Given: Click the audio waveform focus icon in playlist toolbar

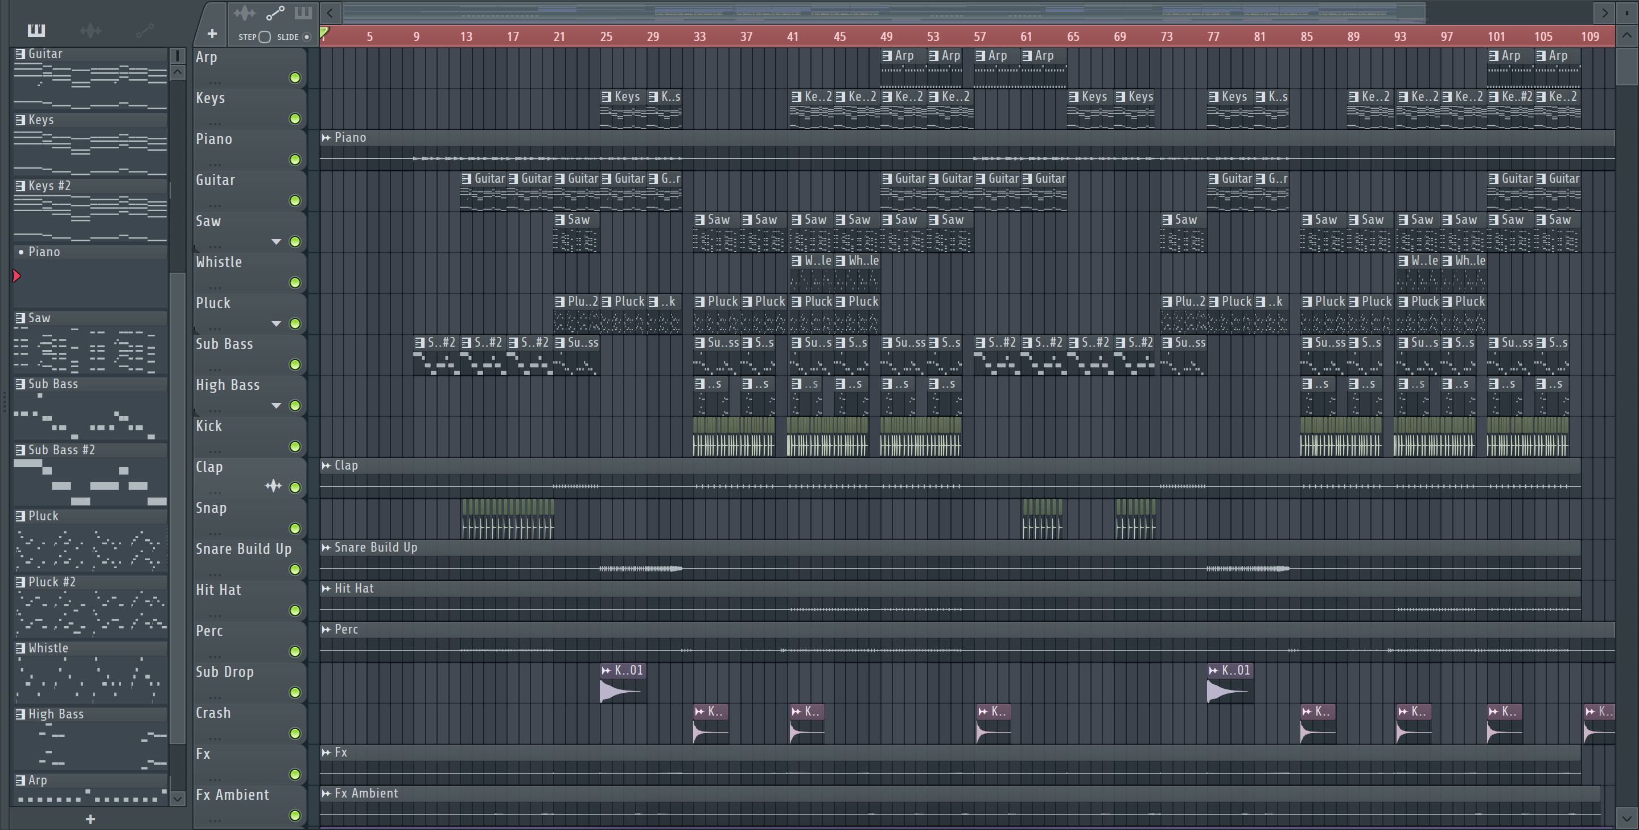Looking at the screenshot, I should pyautogui.click(x=244, y=13).
